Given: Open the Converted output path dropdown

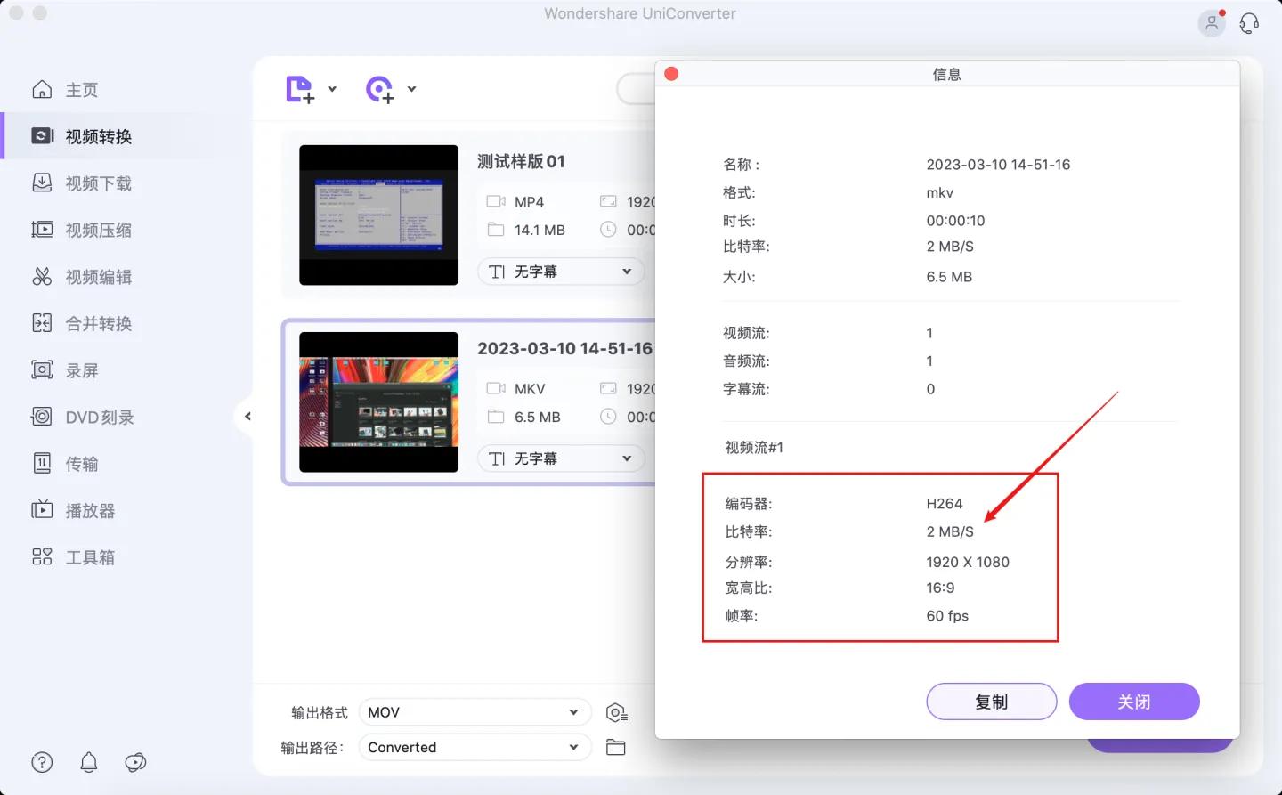Looking at the screenshot, I should (475, 747).
